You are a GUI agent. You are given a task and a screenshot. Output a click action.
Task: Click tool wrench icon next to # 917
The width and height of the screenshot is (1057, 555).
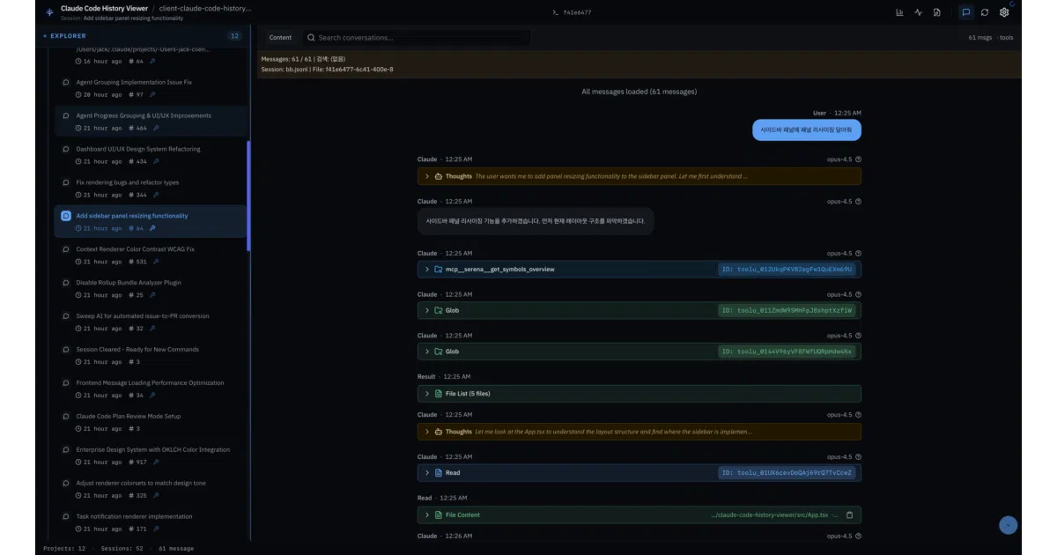[157, 462]
